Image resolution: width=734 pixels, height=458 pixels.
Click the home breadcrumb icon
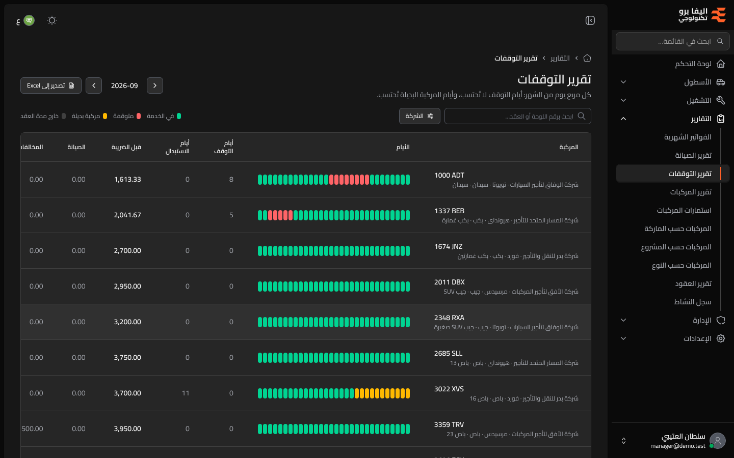(587, 58)
